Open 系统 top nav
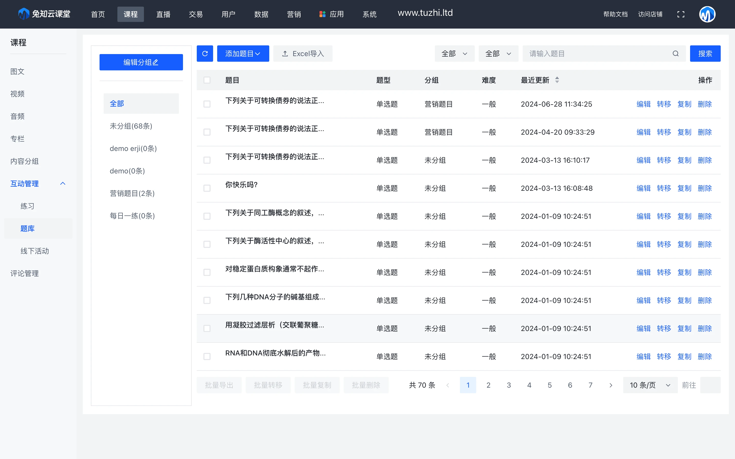 (x=369, y=14)
